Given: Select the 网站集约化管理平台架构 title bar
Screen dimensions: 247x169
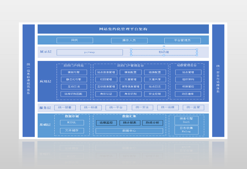Looking at the screenshot, I should click(123, 29).
